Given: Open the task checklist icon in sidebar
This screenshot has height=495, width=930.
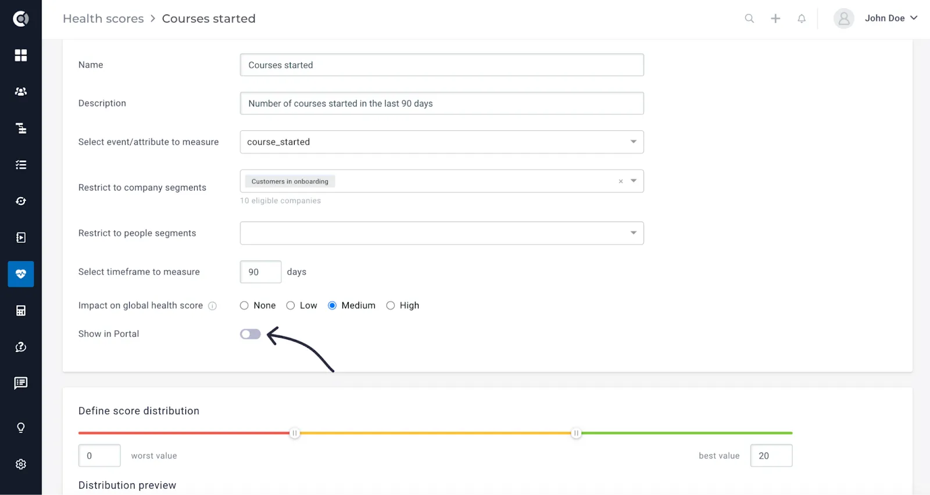Looking at the screenshot, I should [x=21, y=165].
